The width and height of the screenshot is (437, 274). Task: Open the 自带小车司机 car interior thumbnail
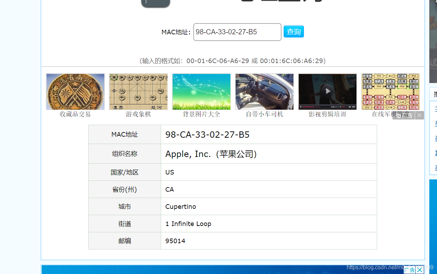[x=264, y=92]
